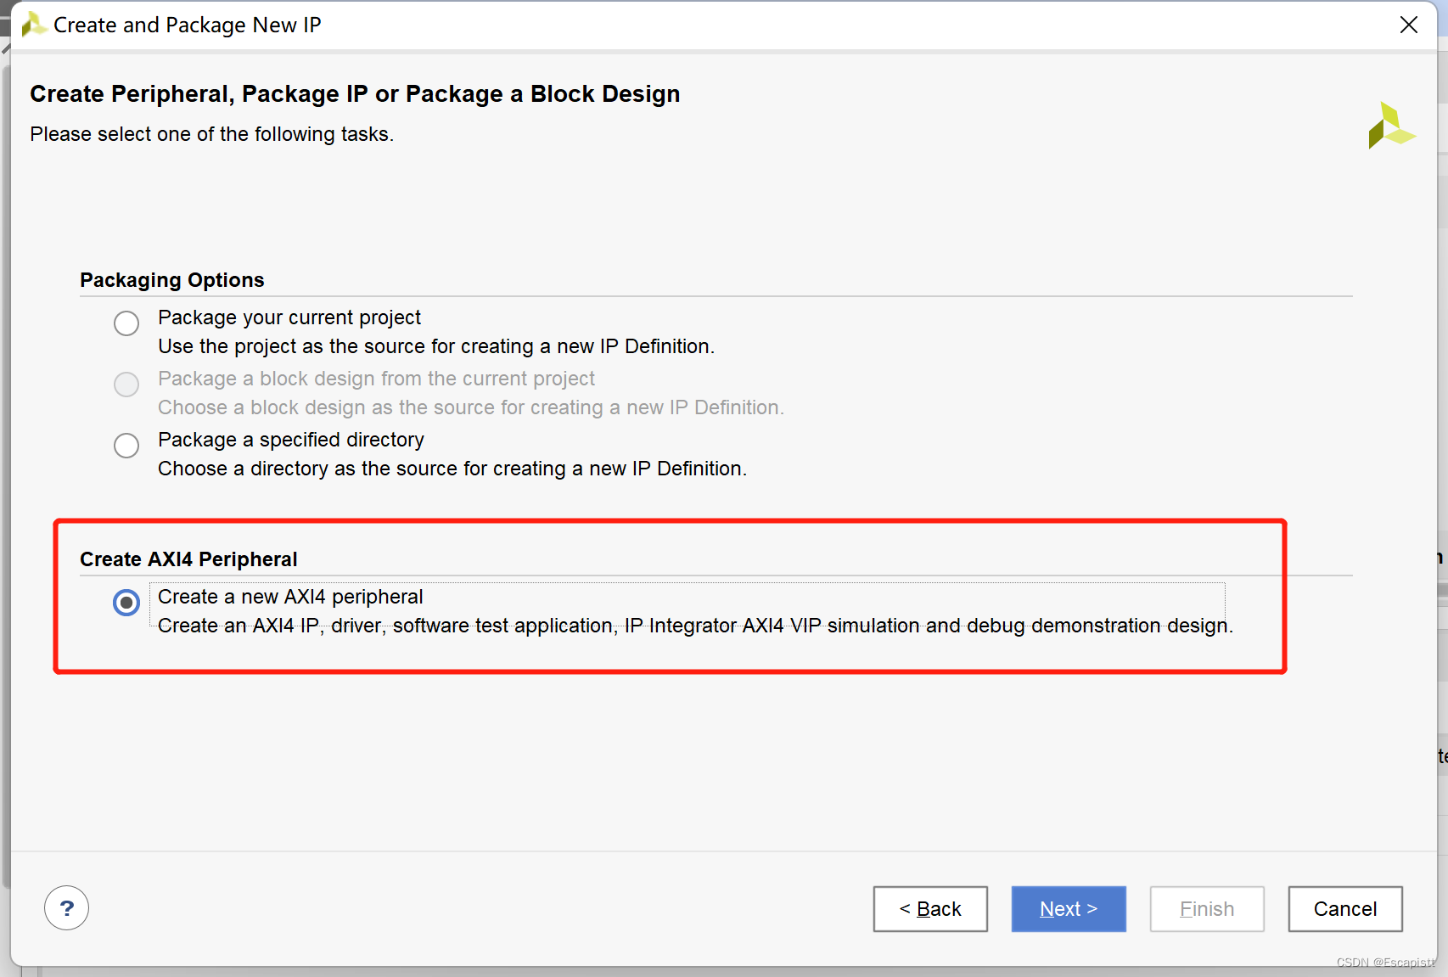Select the Package your current project radio button
Image resolution: width=1448 pixels, height=977 pixels.
126,323
